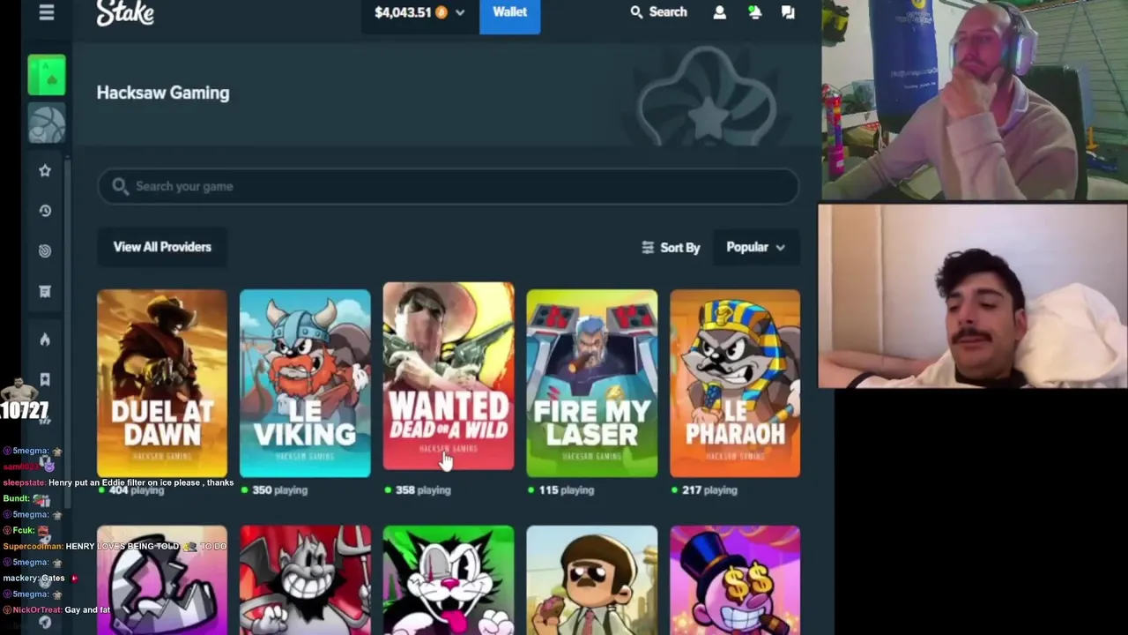Open Fire My Laser game thumbnail

point(591,383)
